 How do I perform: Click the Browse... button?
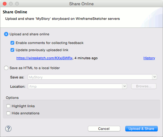(x=144, y=86)
